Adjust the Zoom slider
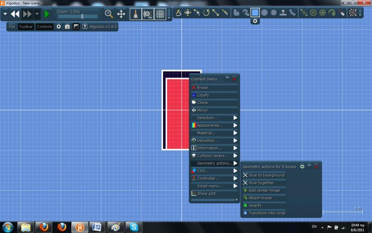Image resolution: width=372 pixels, height=233 pixels. pos(78,16)
